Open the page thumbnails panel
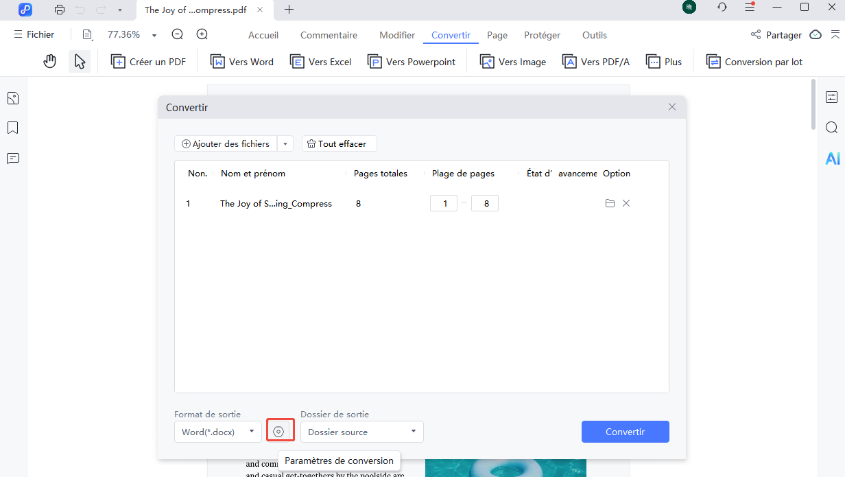845x477 pixels. pyautogui.click(x=12, y=97)
